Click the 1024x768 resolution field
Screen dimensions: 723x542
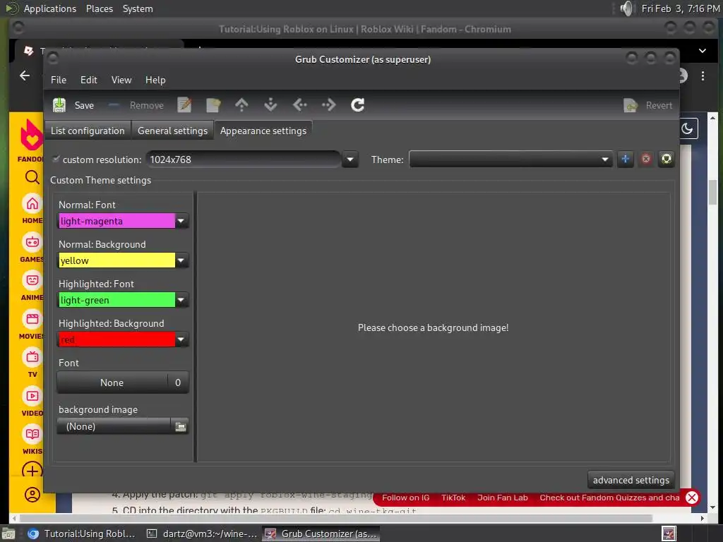click(244, 159)
